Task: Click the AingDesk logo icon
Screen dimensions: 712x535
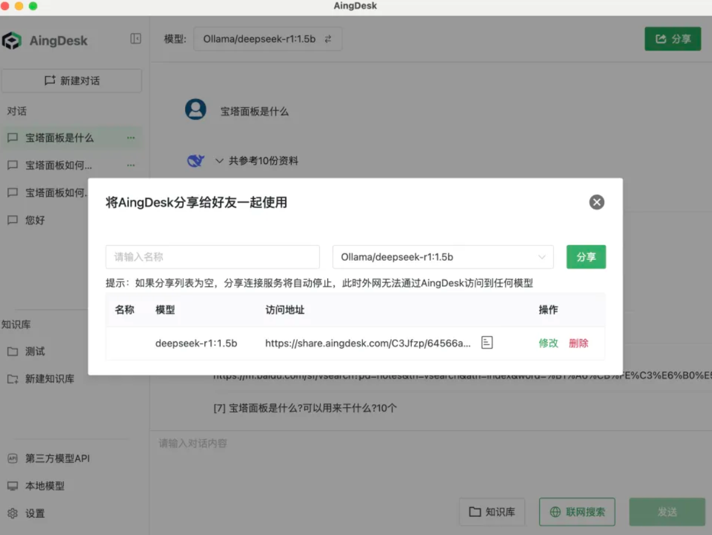Action: (x=12, y=40)
